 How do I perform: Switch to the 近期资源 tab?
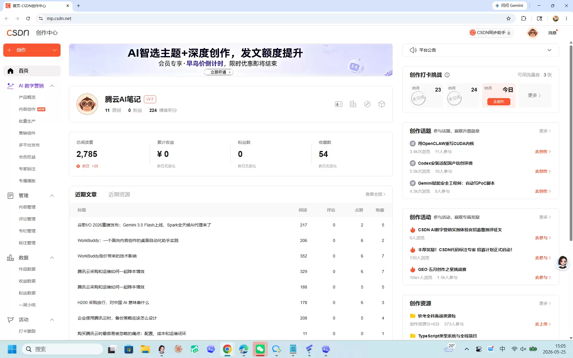[119, 195]
